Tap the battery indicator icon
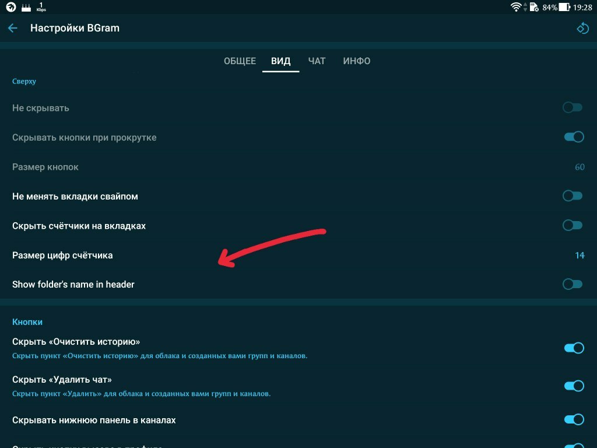Viewport: 597px width, 448px height. [x=564, y=7]
